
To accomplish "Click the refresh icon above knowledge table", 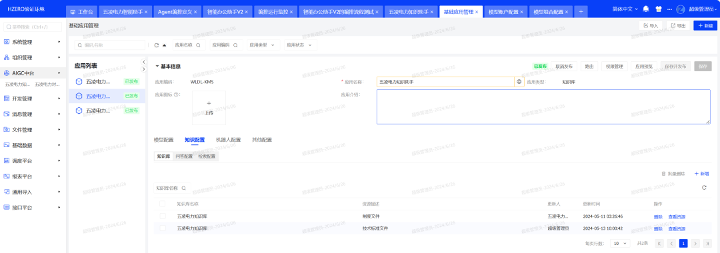I will coord(704,188).
